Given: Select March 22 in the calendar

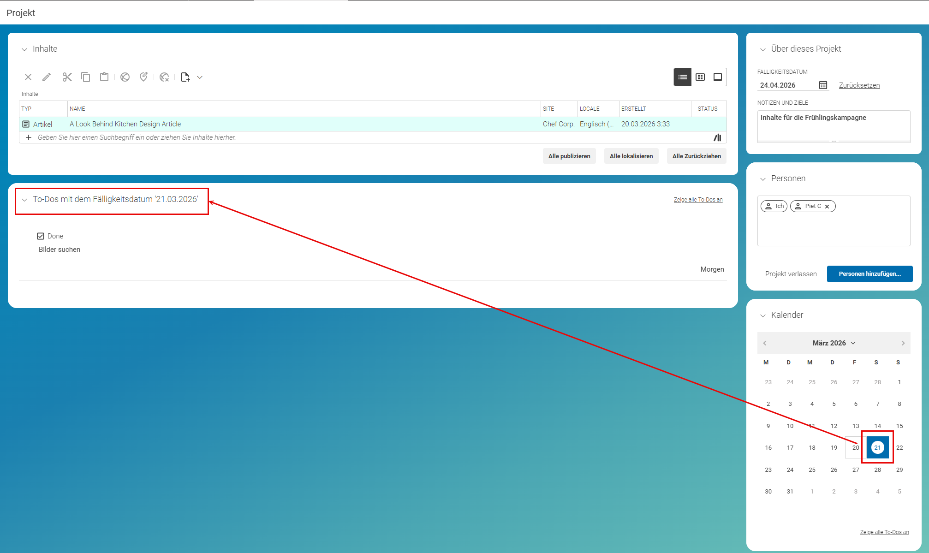Looking at the screenshot, I should [899, 447].
